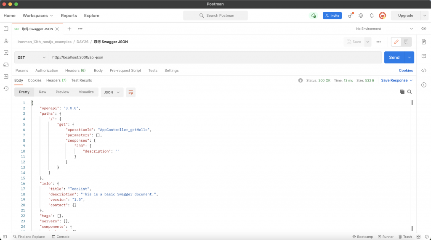Screen dimensions: 431x240
Task: Open the capture requests satellite icon
Action: point(350,16)
